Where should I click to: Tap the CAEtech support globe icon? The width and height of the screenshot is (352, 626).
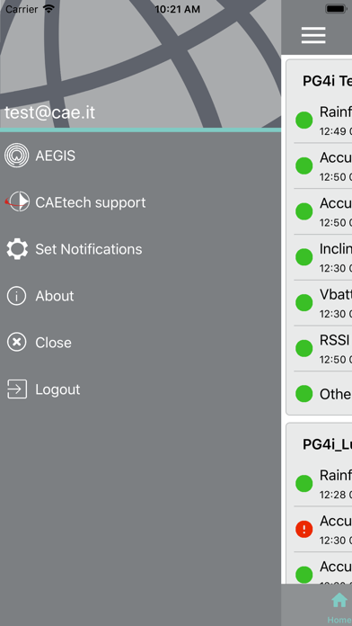tap(17, 202)
